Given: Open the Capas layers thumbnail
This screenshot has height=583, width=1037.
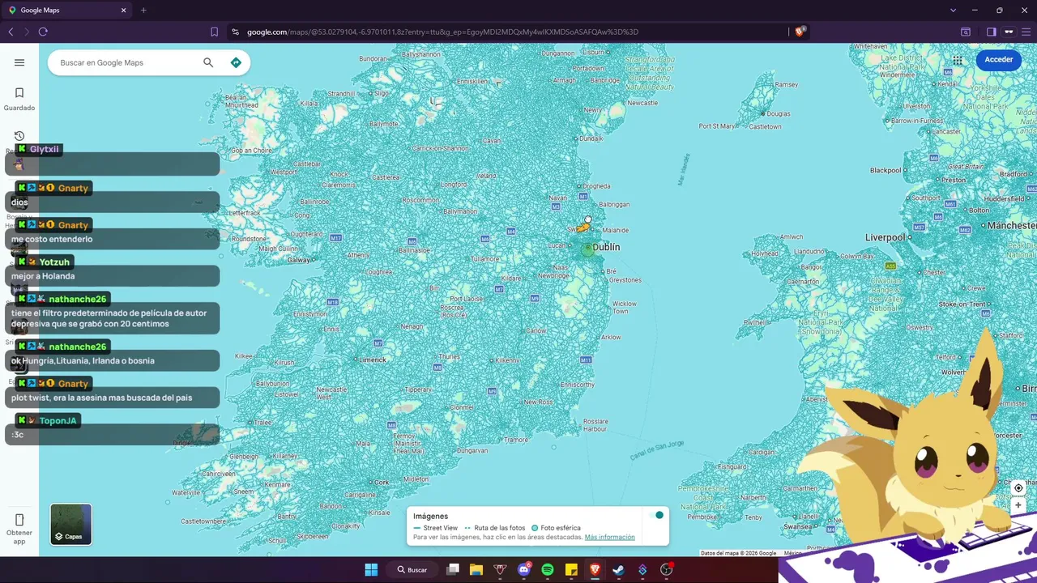Looking at the screenshot, I should pyautogui.click(x=71, y=524).
